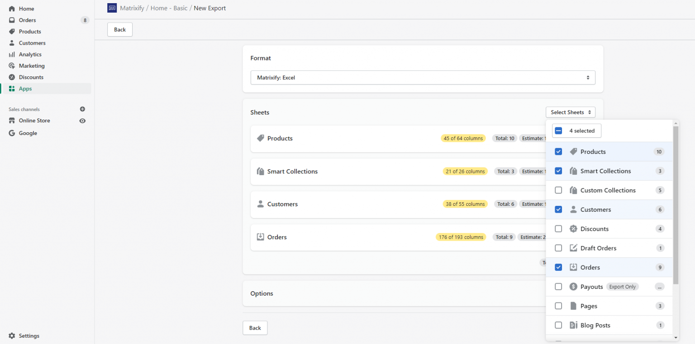Enable the Payouts sheet checkbox
Viewport: 695px width, 344px height.
coord(558,286)
